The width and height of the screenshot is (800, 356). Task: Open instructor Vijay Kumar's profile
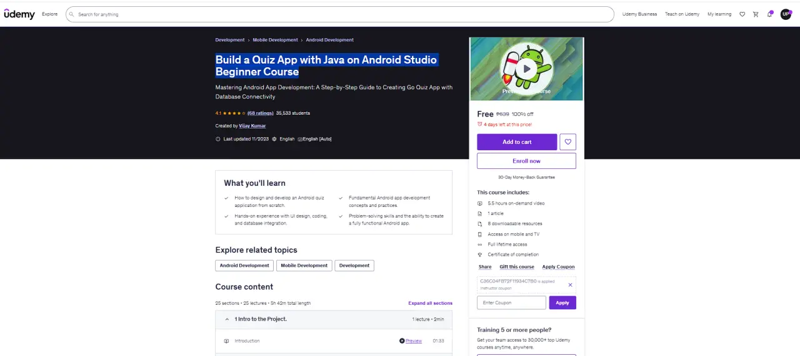click(x=252, y=126)
